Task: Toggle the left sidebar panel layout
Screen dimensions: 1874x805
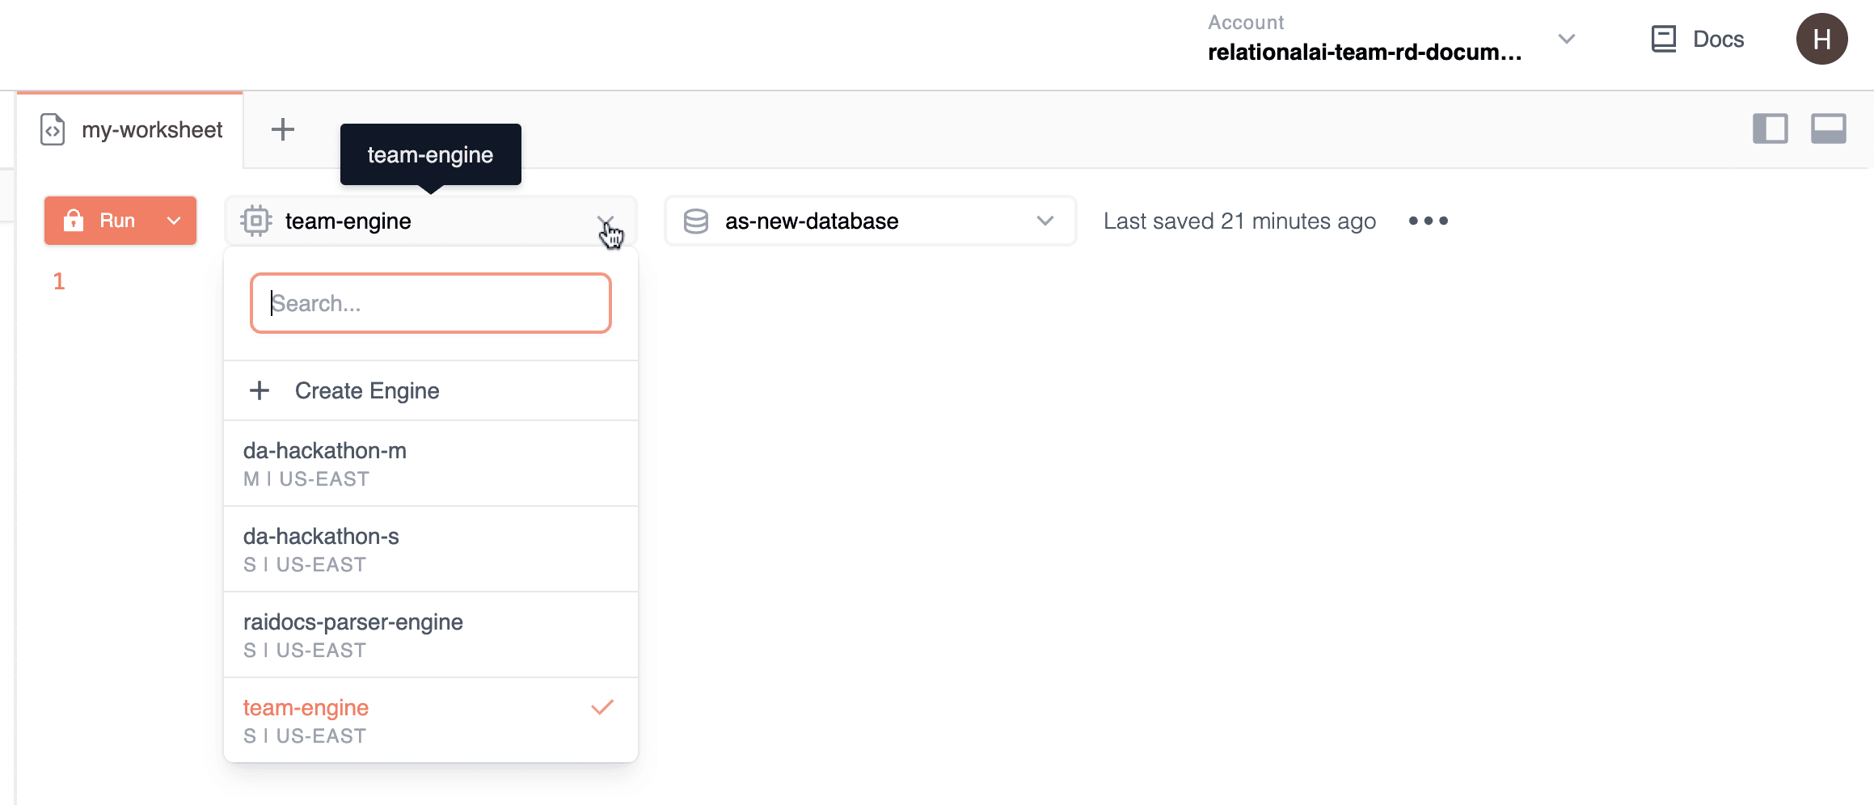Action: click(x=1770, y=129)
